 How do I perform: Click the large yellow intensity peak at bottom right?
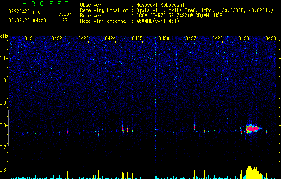(253, 173)
